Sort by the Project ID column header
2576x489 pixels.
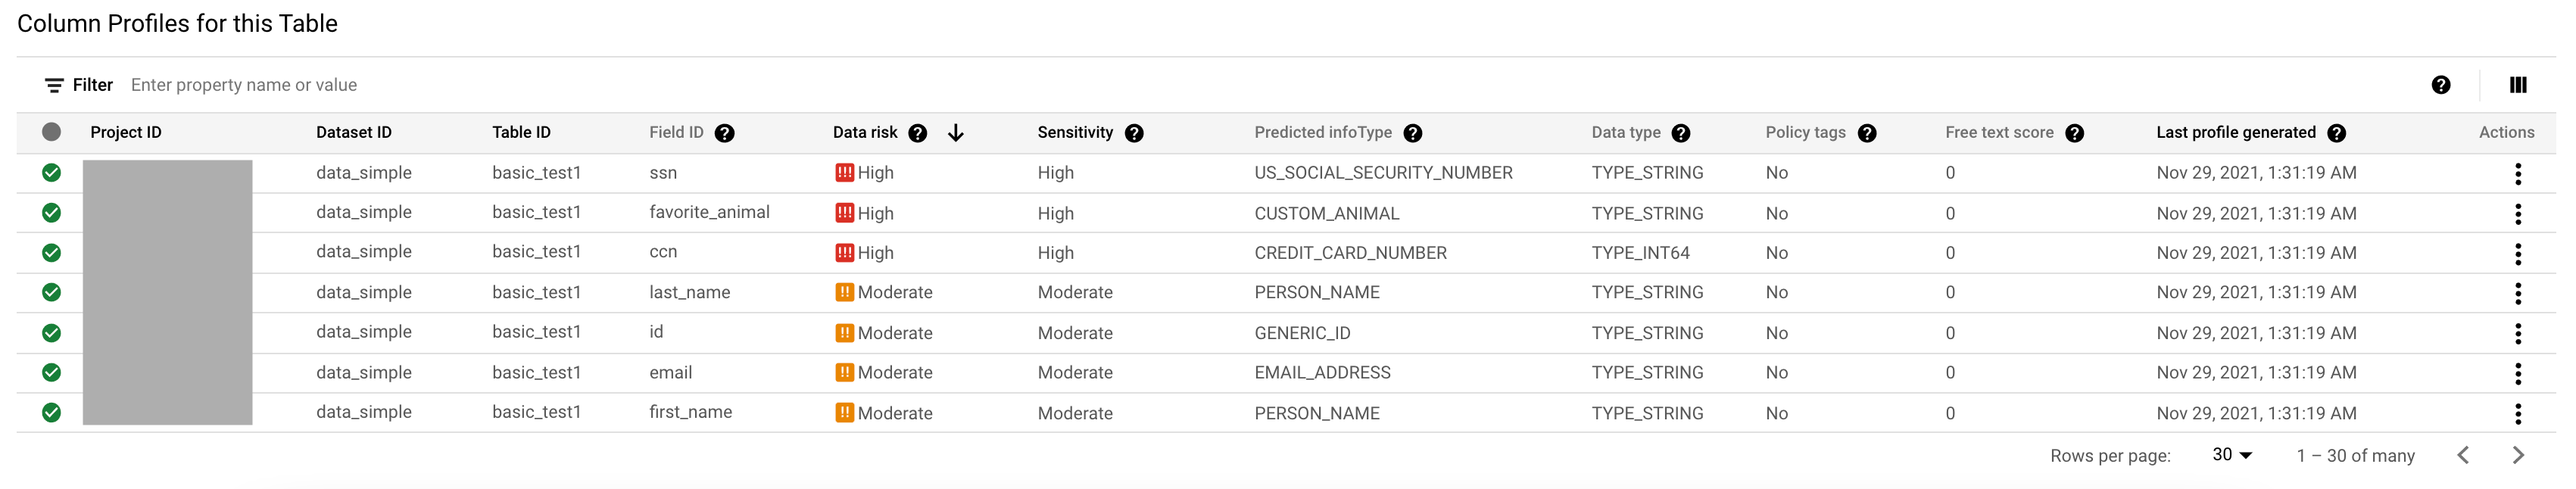pyautogui.click(x=126, y=132)
